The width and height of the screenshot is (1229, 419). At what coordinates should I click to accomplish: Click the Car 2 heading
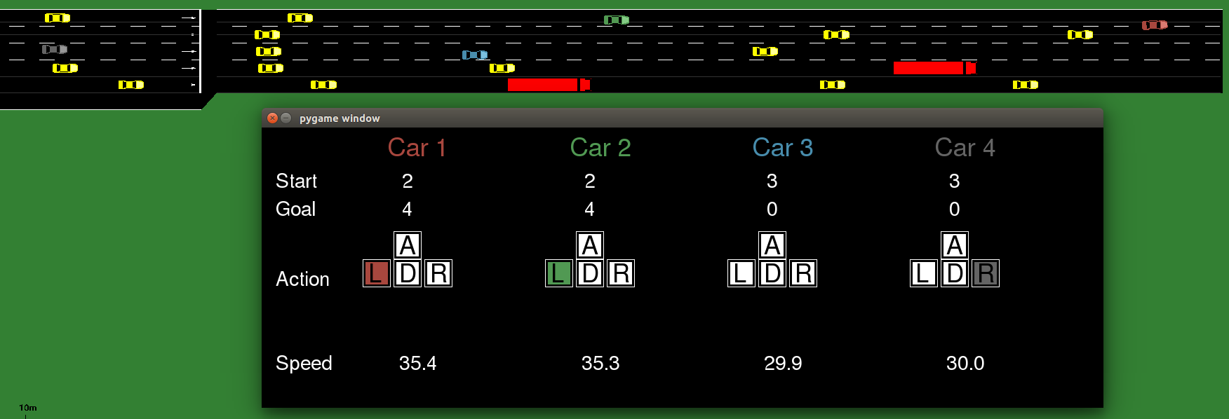[x=600, y=148]
